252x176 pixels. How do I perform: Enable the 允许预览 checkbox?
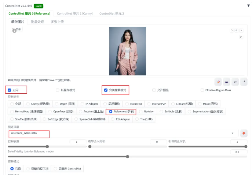[154, 90]
